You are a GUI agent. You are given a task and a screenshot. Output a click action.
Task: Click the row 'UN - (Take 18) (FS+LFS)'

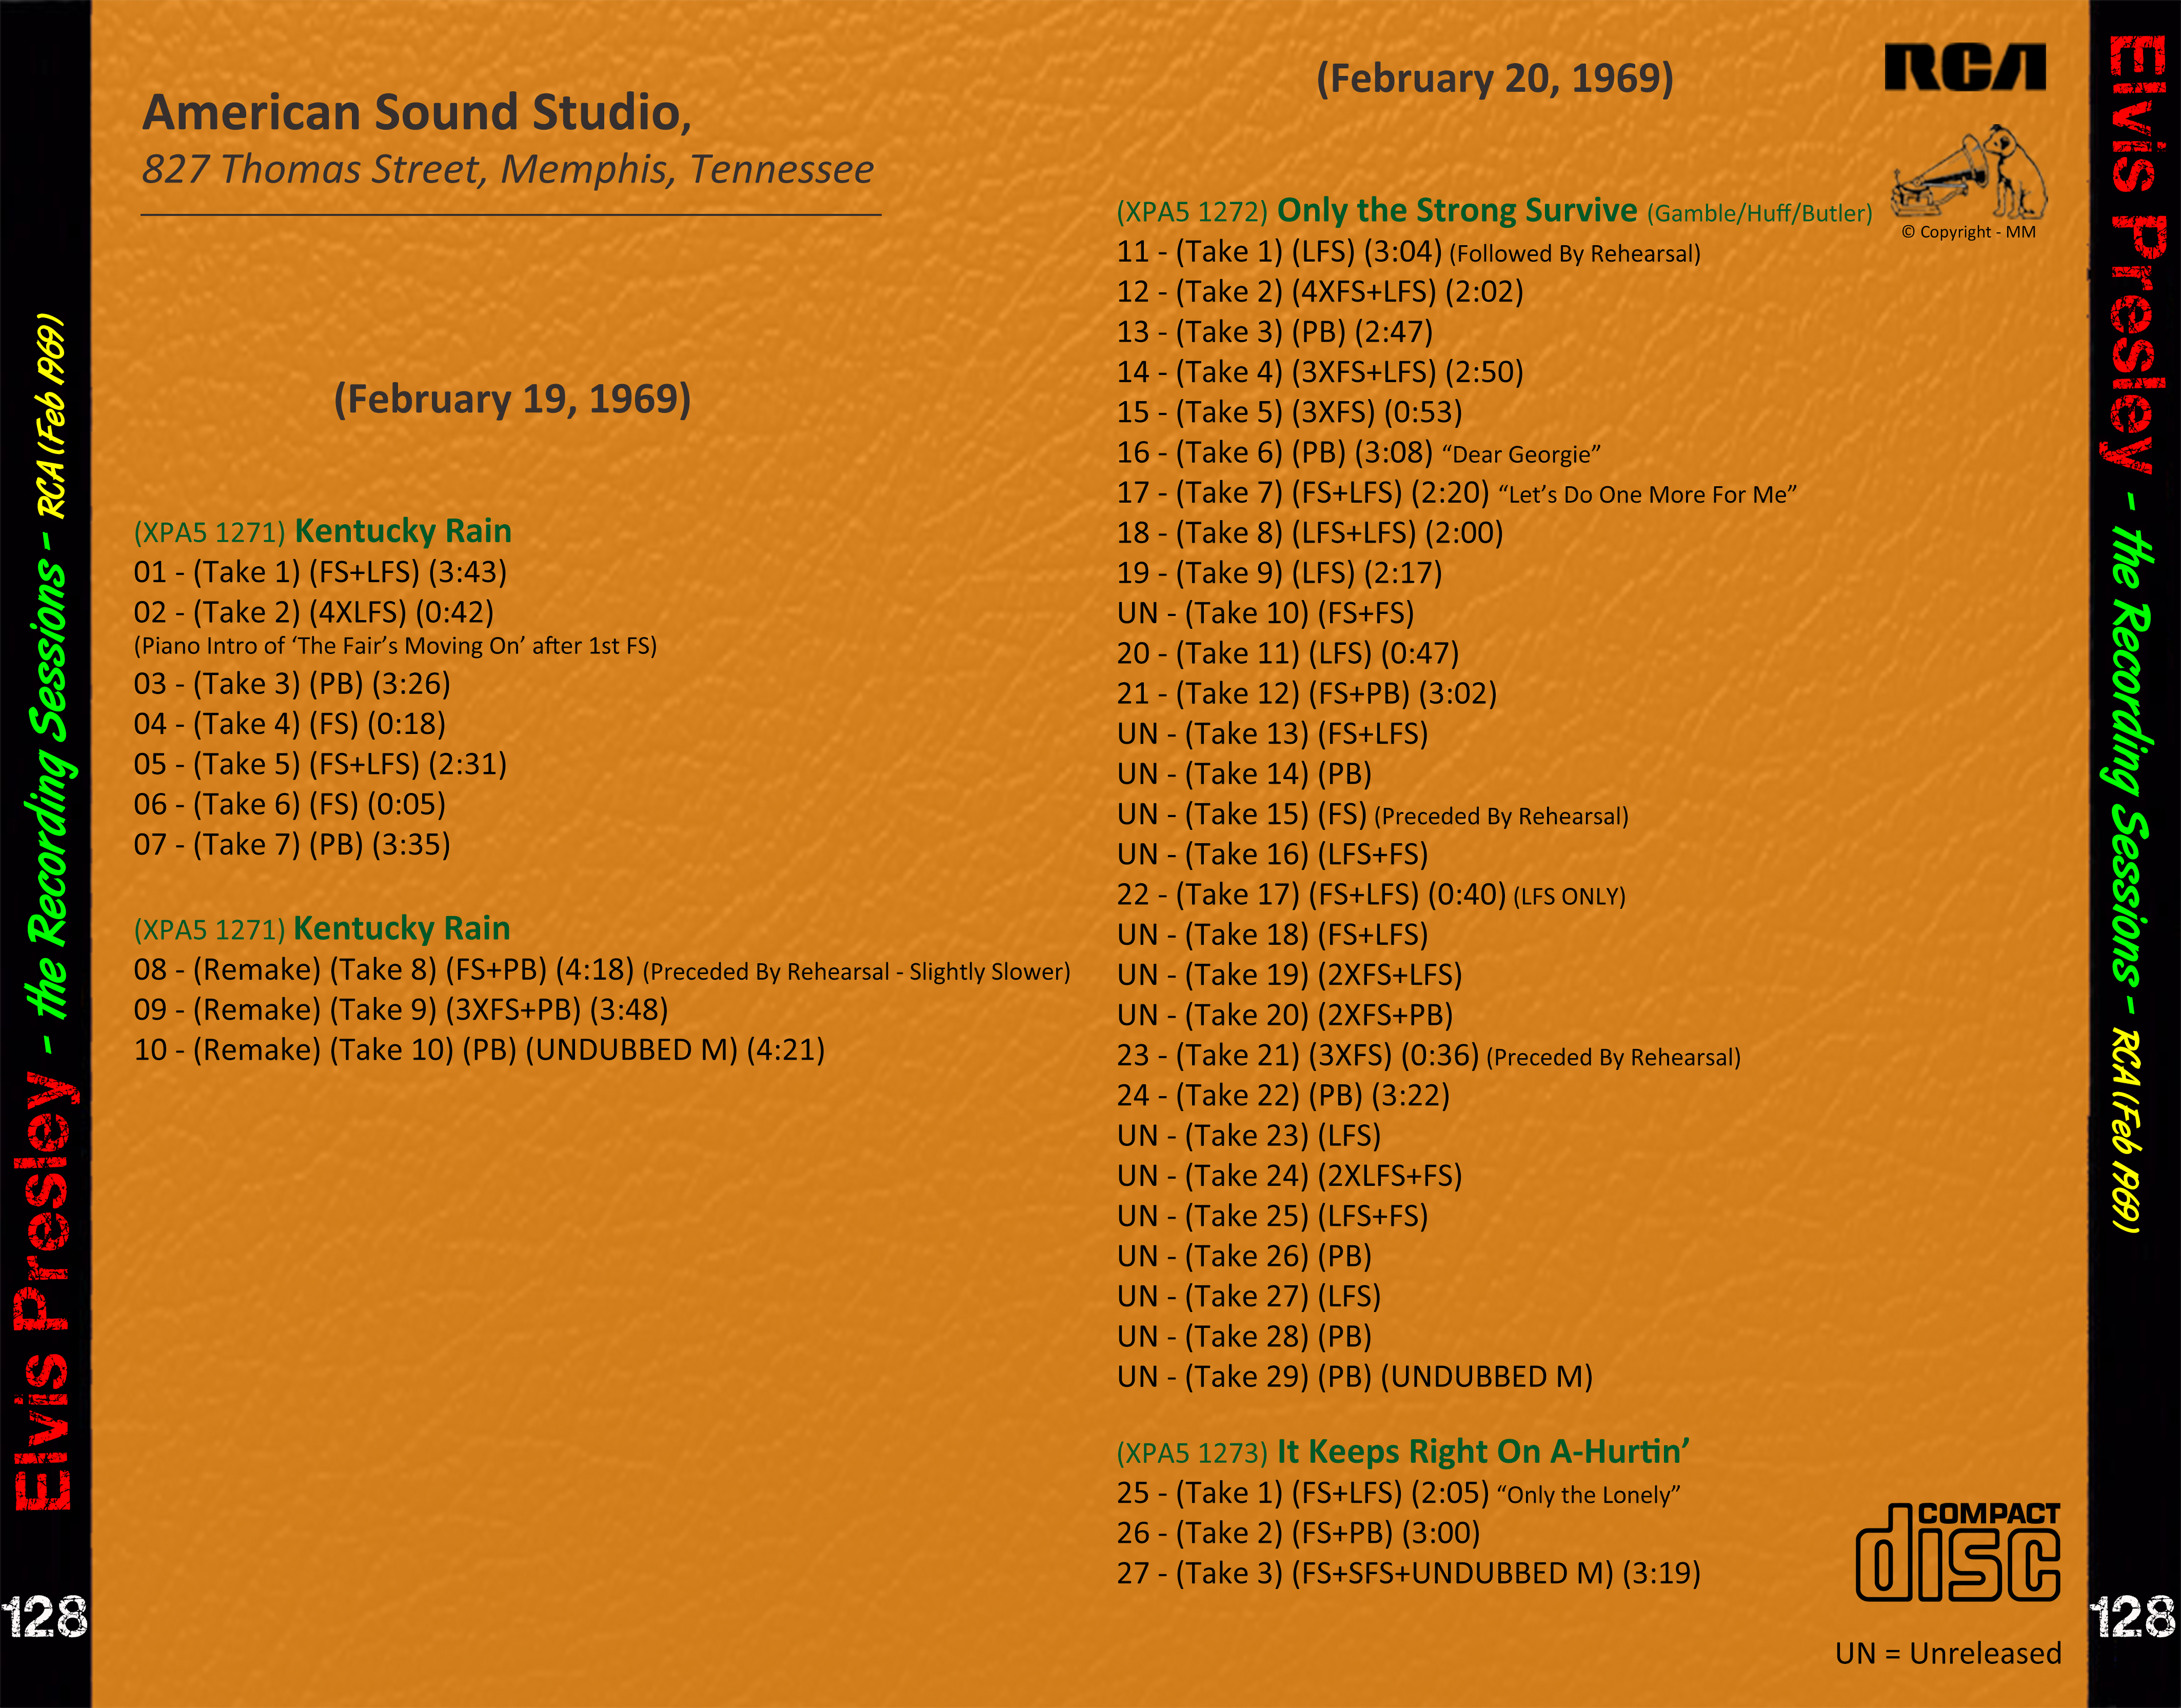(x=1273, y=935)
